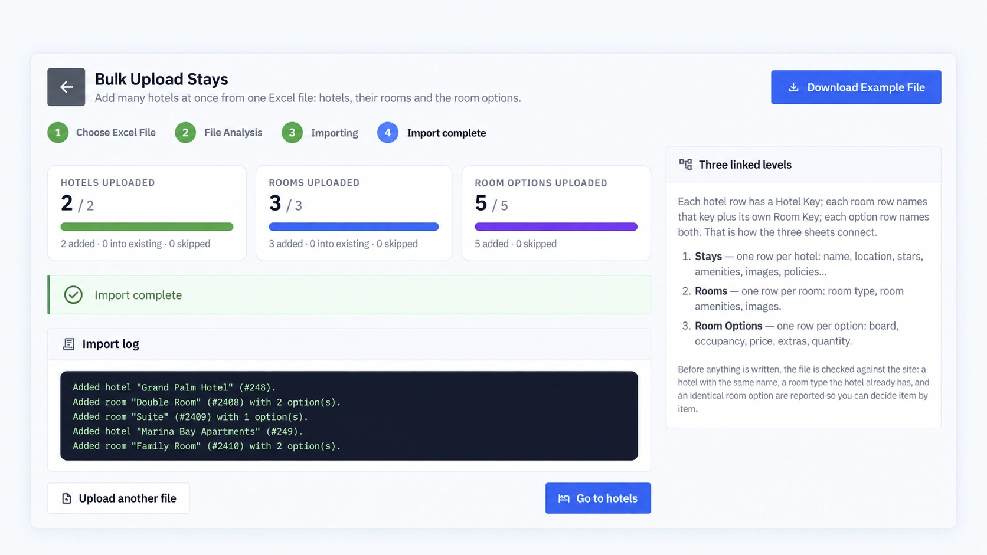Click the paragraph starting "Each hotel row"
Viewport: 987px width, 555px height.
[803, 217]
